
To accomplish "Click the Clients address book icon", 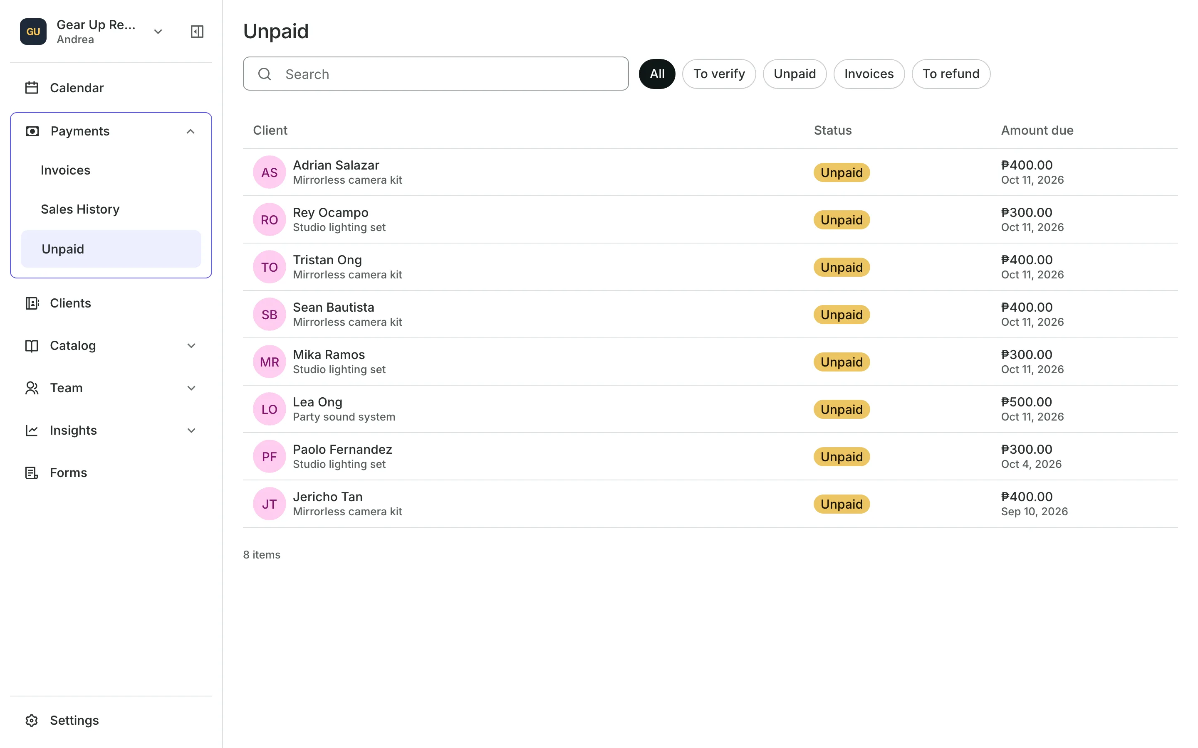I will tap(32, 303).
